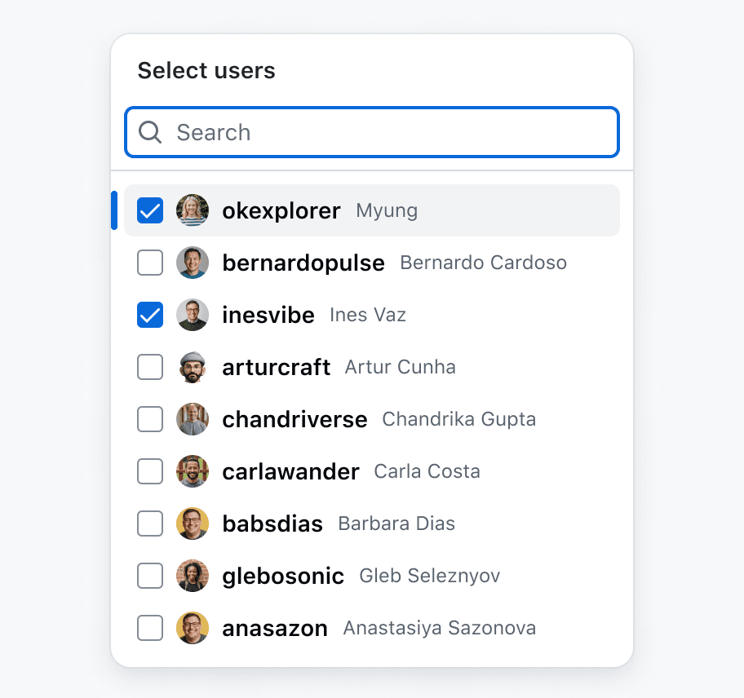Select the carlawander username
Image resolution: width=744 pixels, height=698 pixels.
[290, 471]
